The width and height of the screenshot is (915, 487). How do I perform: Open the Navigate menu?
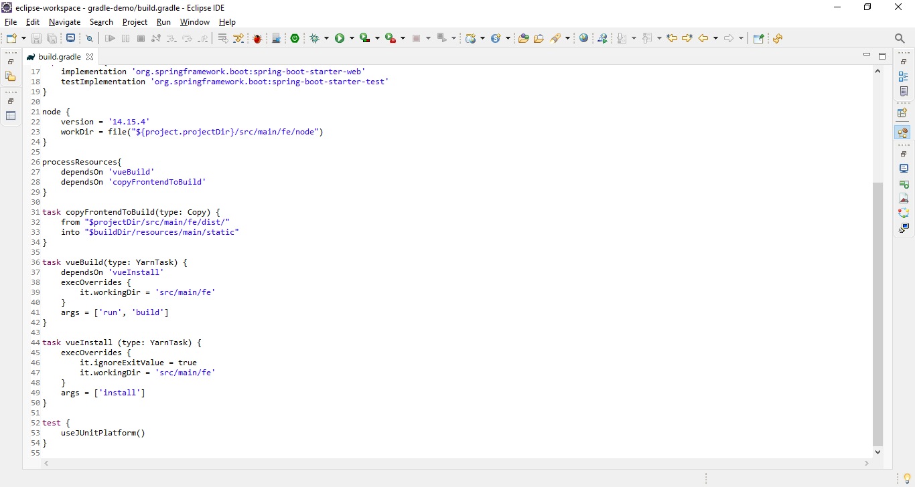[x=64, y=22]
